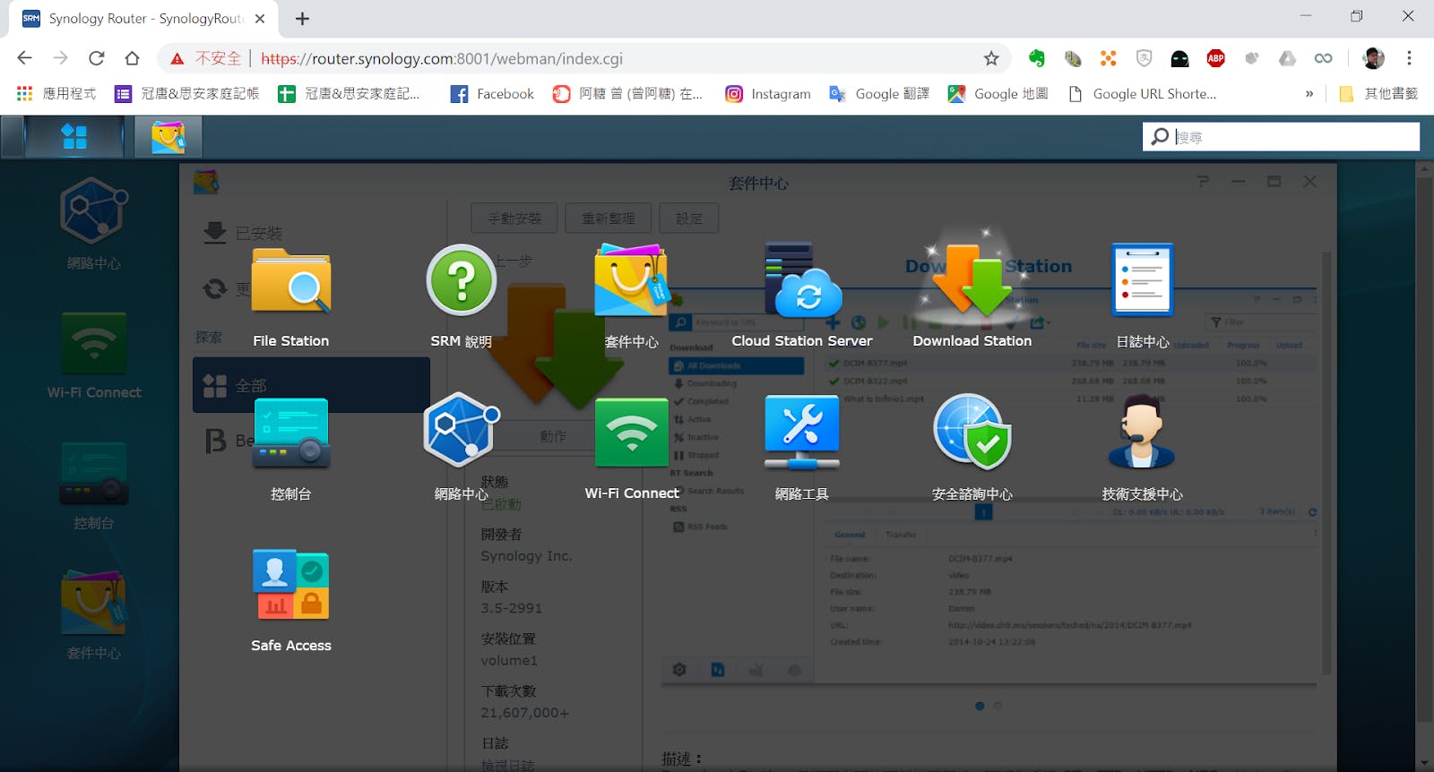Image resolution: width=1434 pixels, height=772 pixels.
Task: Click the 重新整理 button in Package Center
Action: pos(609,219)
